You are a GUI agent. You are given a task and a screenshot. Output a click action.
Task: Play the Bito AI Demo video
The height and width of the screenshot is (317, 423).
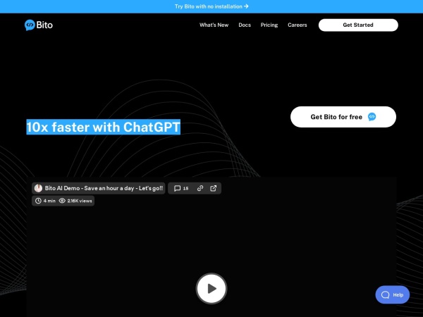click(x=211, y=288)
